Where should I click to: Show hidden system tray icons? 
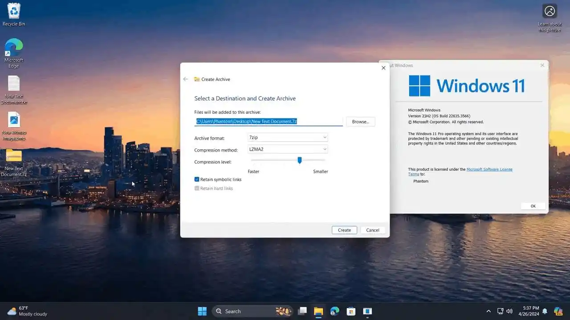(489, 311)
